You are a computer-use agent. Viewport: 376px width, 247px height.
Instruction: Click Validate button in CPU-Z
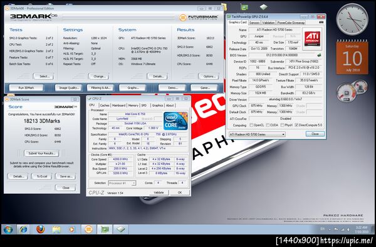point(159,193)
